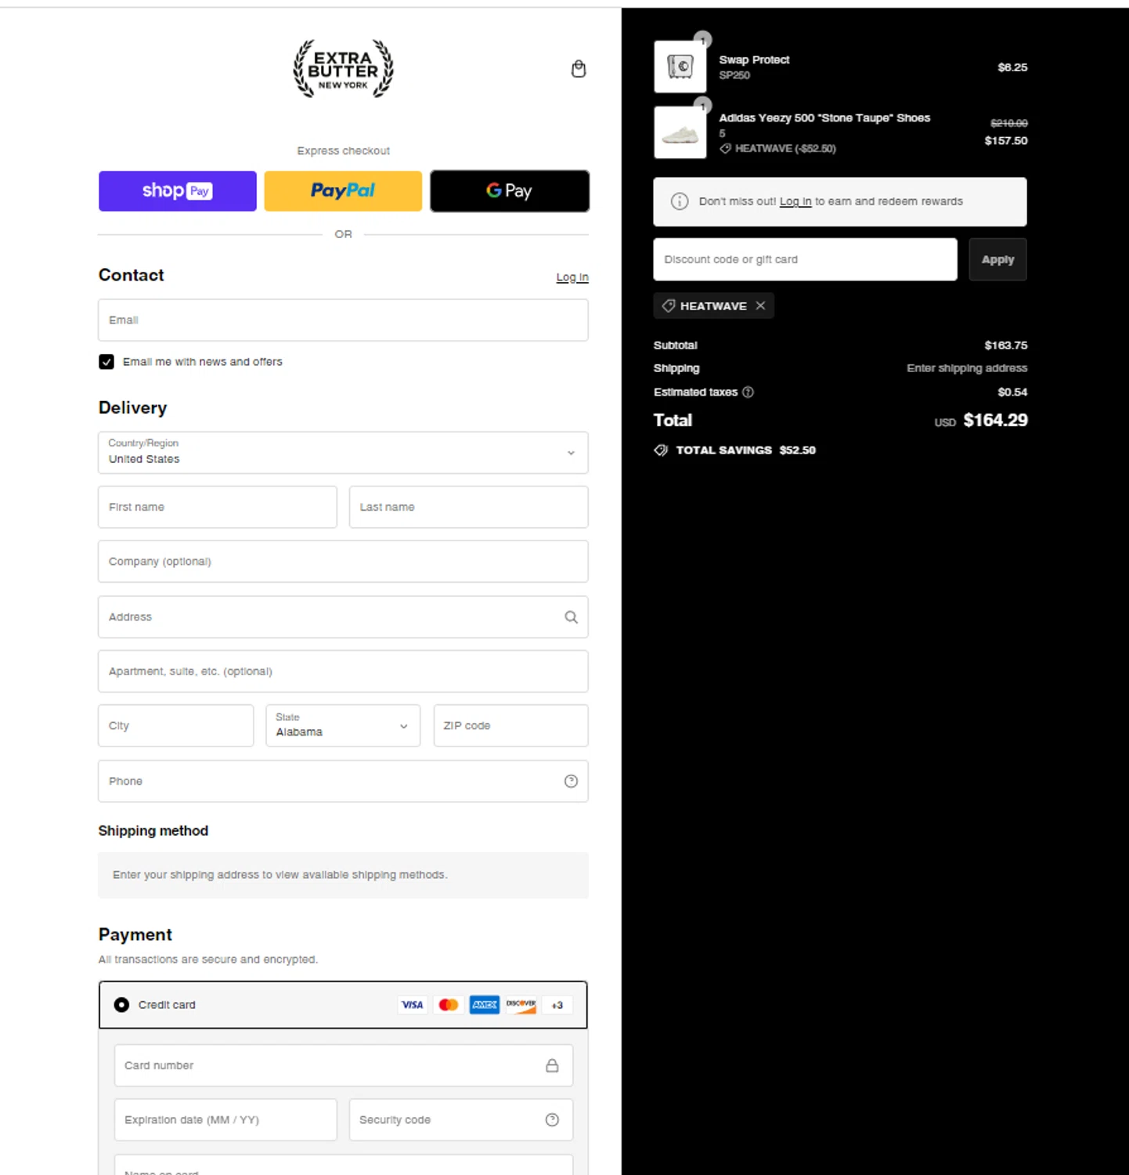The height and width of the screenshot is (1175, 1129).
Task: Click the HEATWAVE tag icon under Yeezy item
Action: [x=725, y=148]
